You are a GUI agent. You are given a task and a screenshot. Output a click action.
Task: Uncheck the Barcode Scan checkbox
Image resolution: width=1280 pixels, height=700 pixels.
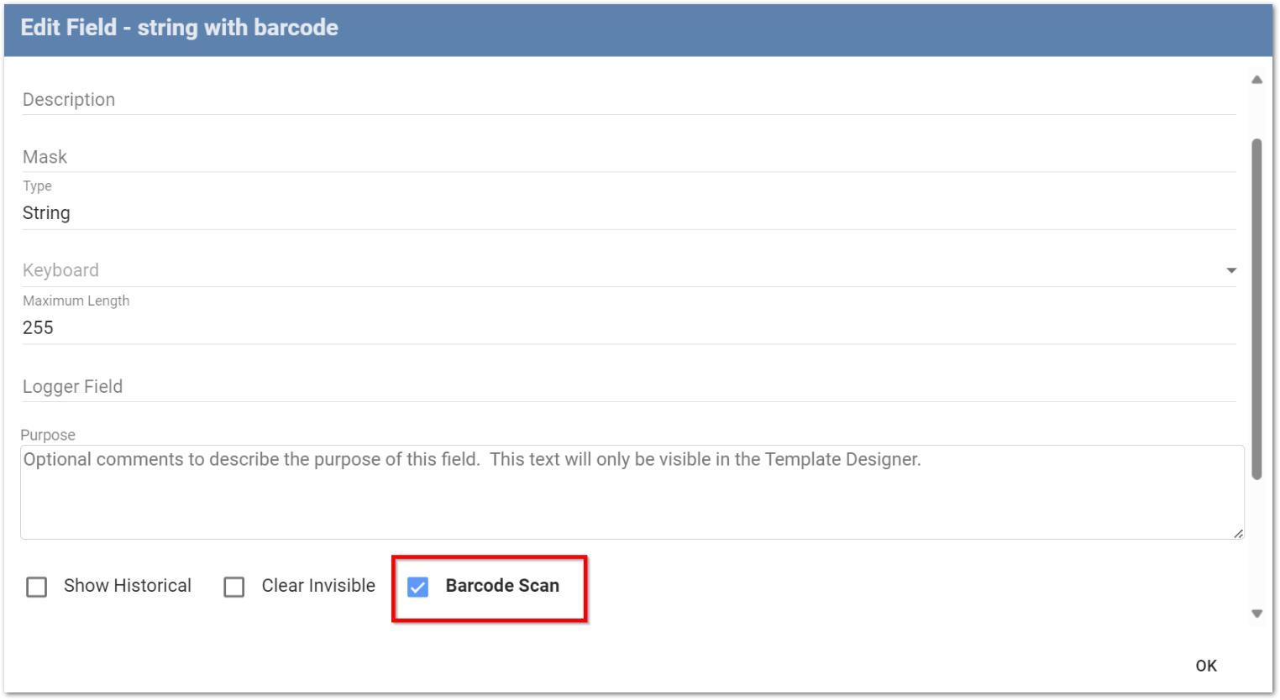[x=417, y=587]
